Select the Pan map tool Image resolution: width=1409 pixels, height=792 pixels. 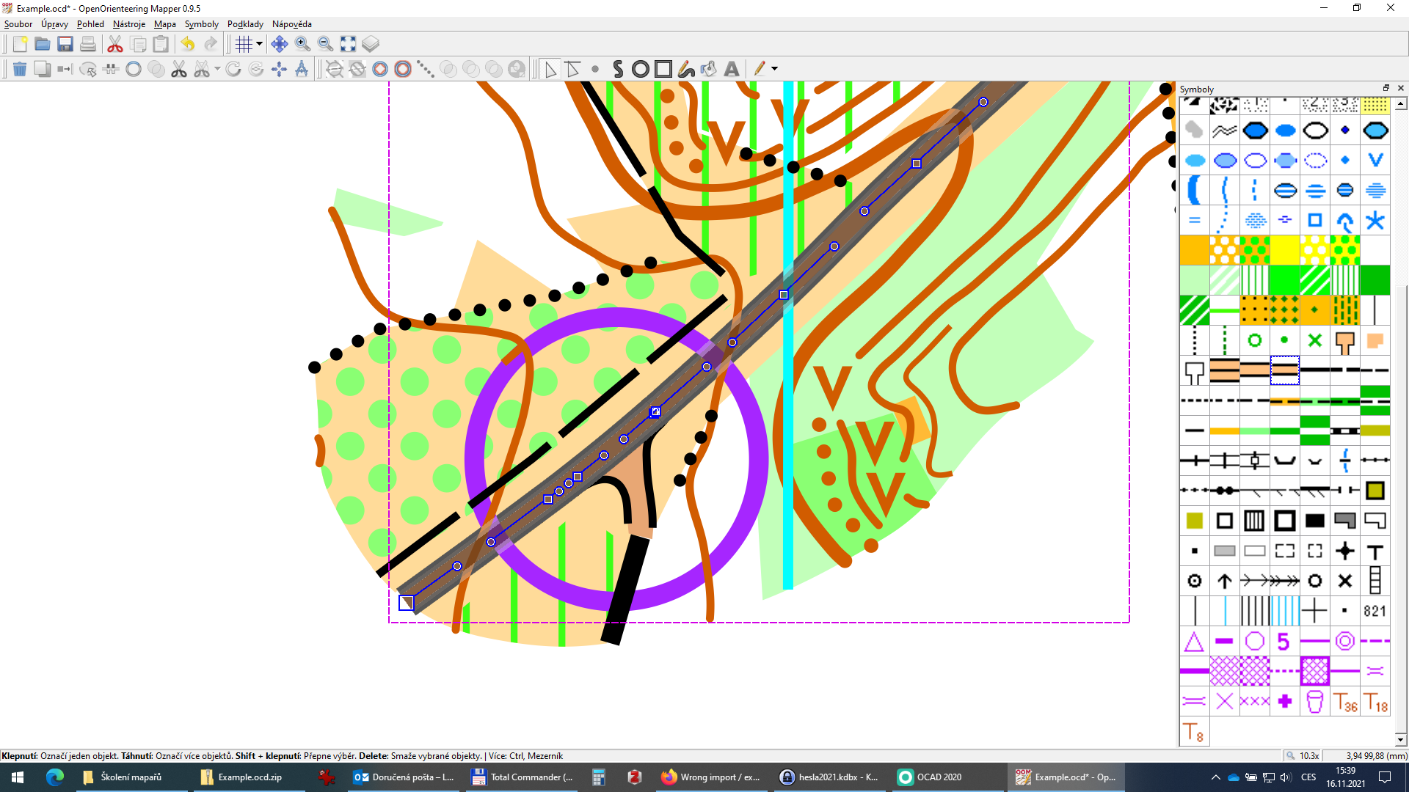(279, 44)
